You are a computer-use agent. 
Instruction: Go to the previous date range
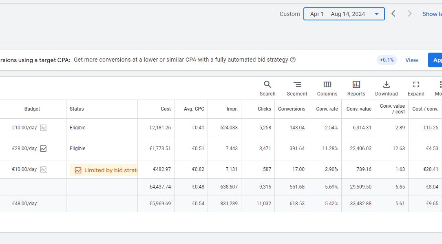point(393,14)
